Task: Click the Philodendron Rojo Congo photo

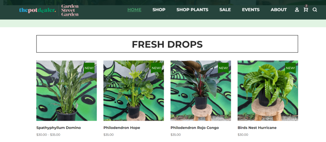Action: click(201, 91)
